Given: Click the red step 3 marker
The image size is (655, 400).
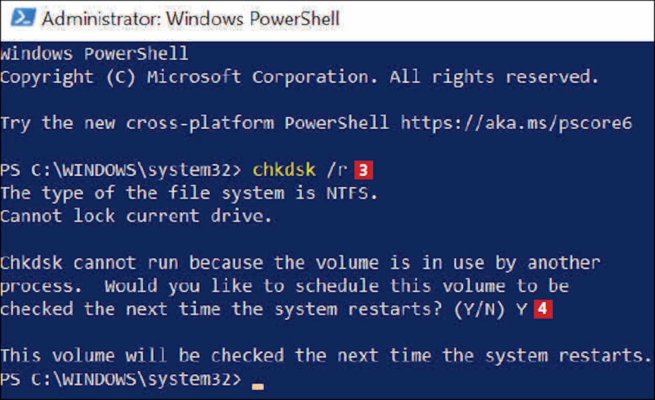Looking at the screenshot, I should click(363, 170).
